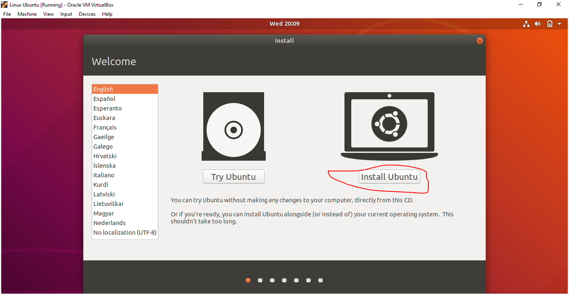The image size is (569, 294).
Task: Select Español in the language list
Action: click(125, 99)
